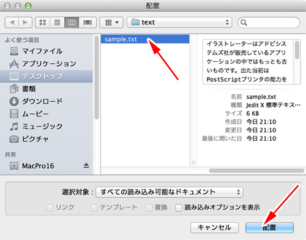
Task: Select デスクトップ in the sidebar
Action: coord(46,77)
